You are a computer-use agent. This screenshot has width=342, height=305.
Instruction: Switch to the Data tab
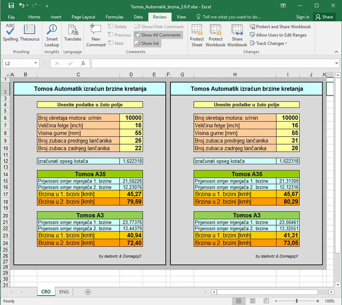coord(138,17)
